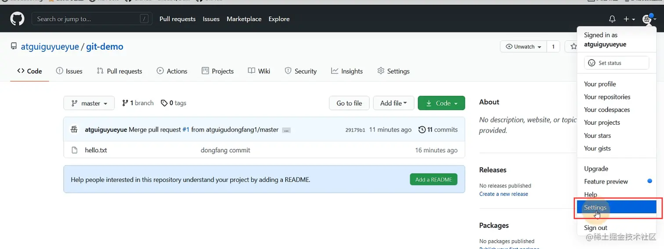Image resolution: width=664 pixels, height=249 pixels.
Task: Click the watcher count 1
Action: tap(553, 47)
